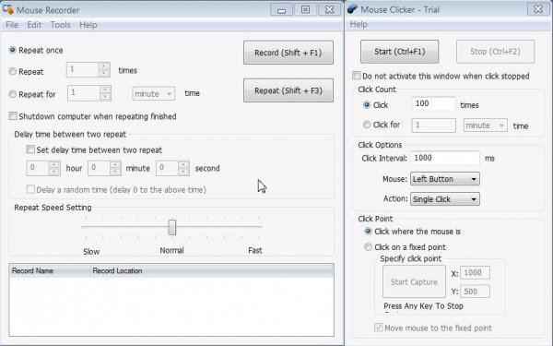Open the Tools menu in Mouse Recorder
The image size is (553, 346).
pyautogui.click(x=60, y=25)
